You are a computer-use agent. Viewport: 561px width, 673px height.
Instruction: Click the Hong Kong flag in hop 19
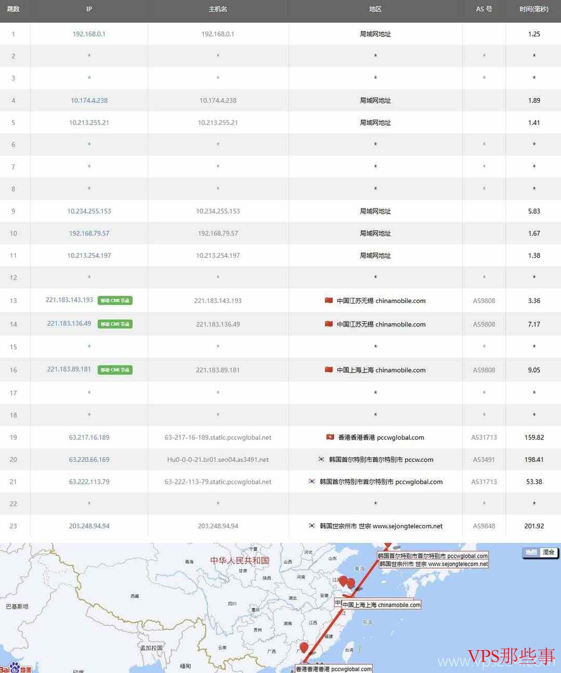pyautogui.click(x=330, y=437)
